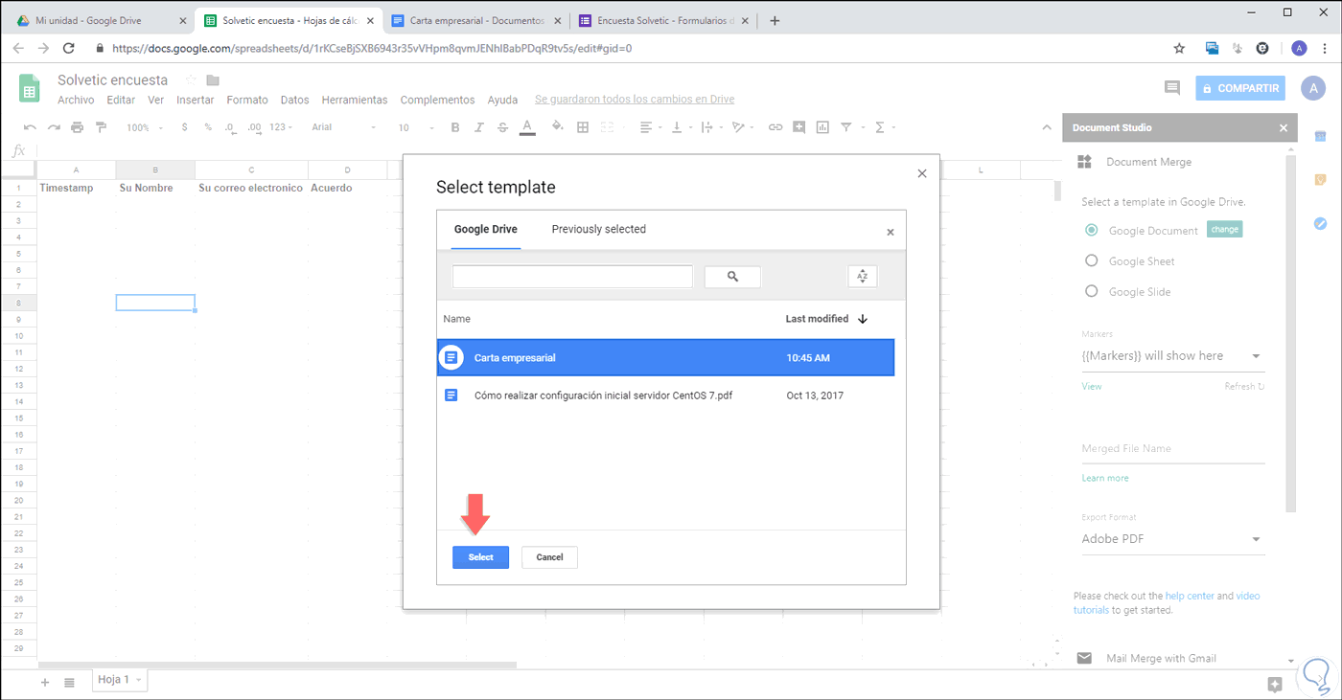The height and width of the screenshot is (700, 1342).
Task: Star the Solvetic encuesta spreadsheet
Action: click(191, 80)
